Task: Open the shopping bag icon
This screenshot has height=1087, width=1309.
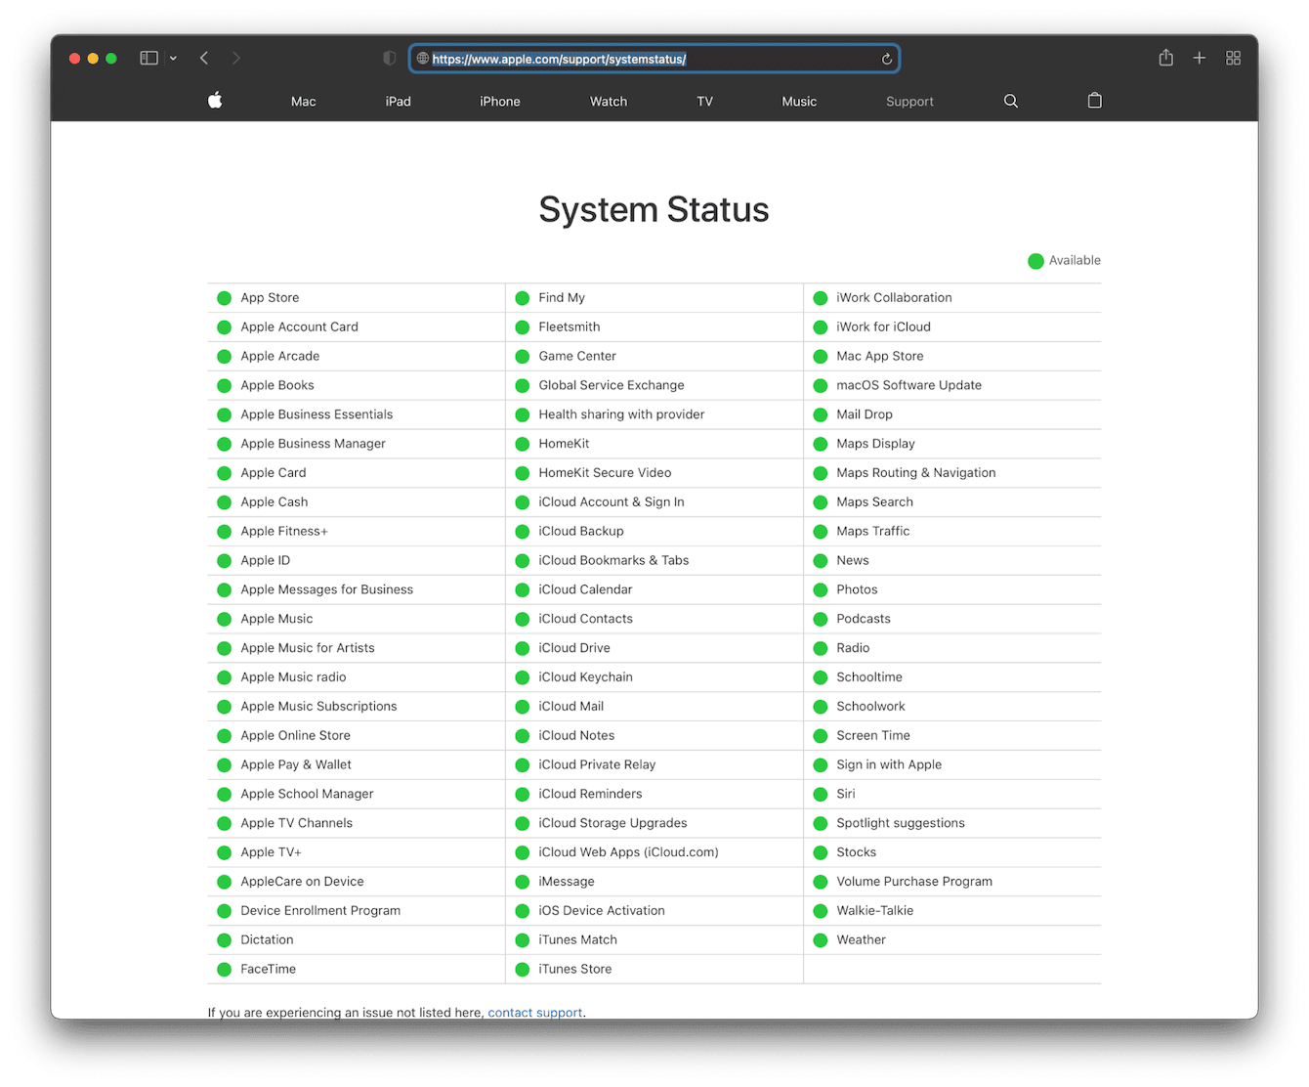Action: [1095, 101]
